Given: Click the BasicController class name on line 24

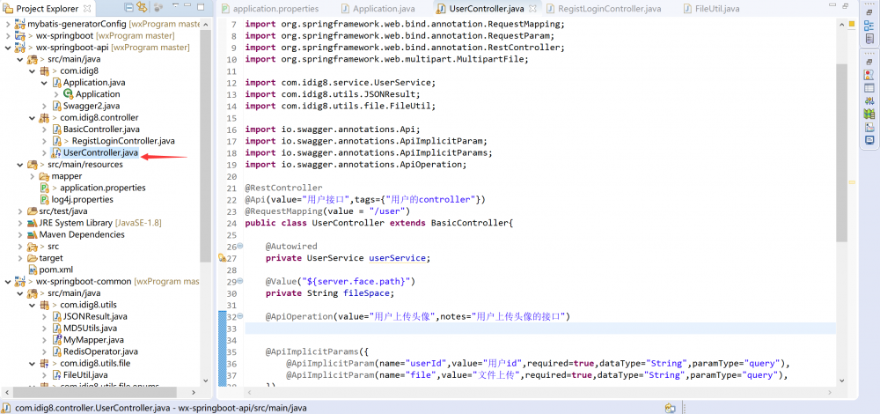Looking at the screenshot, I should click(469, 223).
